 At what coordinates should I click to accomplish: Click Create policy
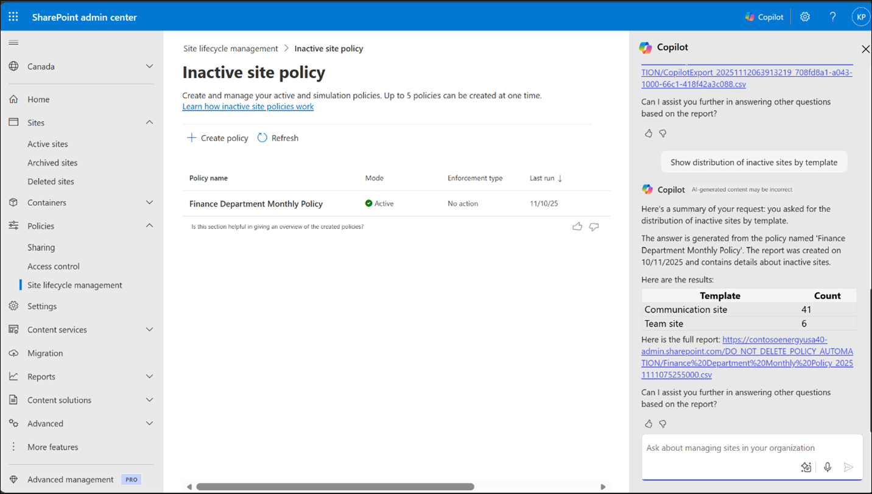(x=217, y=138)
